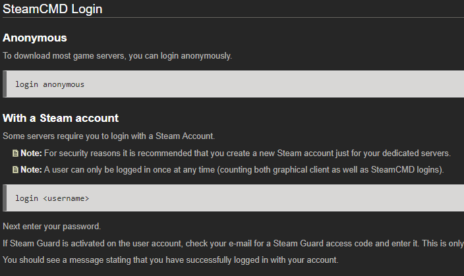Click the left bar of anonymous code block
The height and width of the screenshot is (276, 464).
(x=5, y=84)
